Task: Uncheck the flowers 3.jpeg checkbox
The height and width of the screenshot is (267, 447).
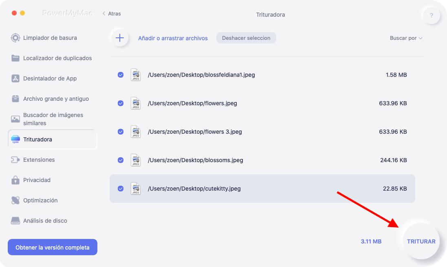Action: coord(121,132)
